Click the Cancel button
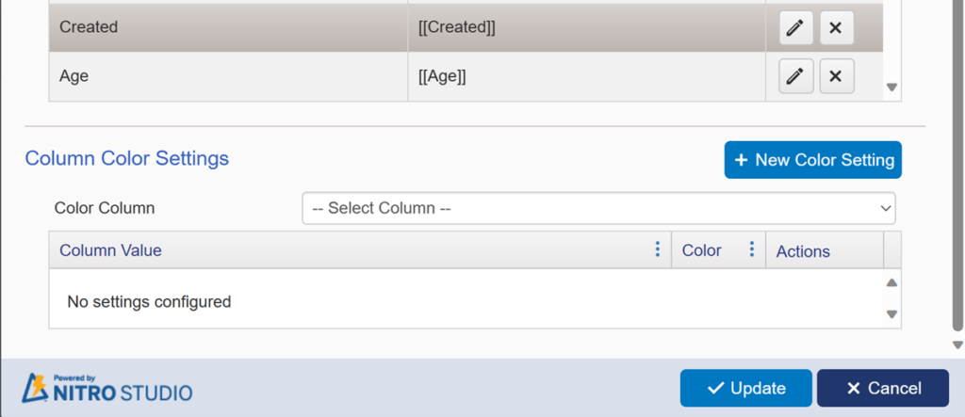 (x=882, y=388)
